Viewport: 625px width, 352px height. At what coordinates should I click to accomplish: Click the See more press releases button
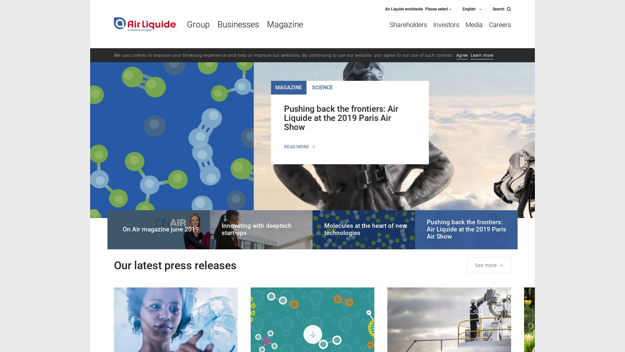tap(489, 265)
